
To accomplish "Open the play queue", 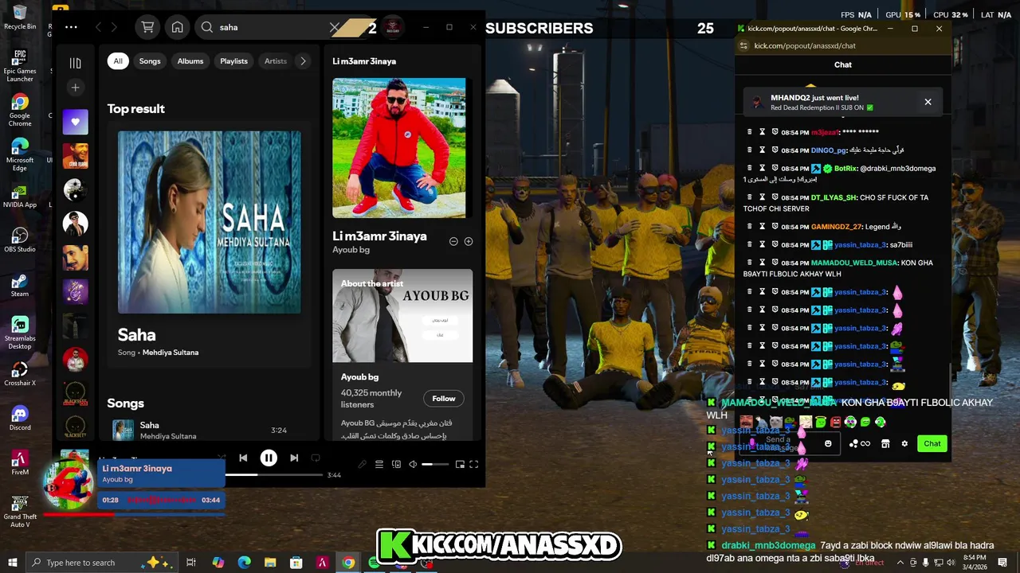I will (x=379, y=464).
